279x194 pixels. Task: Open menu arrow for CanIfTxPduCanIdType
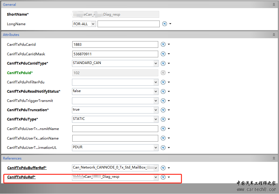pos(169,63)
